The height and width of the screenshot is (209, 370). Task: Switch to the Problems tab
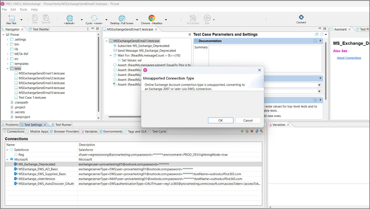pyautogui.click(x=10, y=125)
